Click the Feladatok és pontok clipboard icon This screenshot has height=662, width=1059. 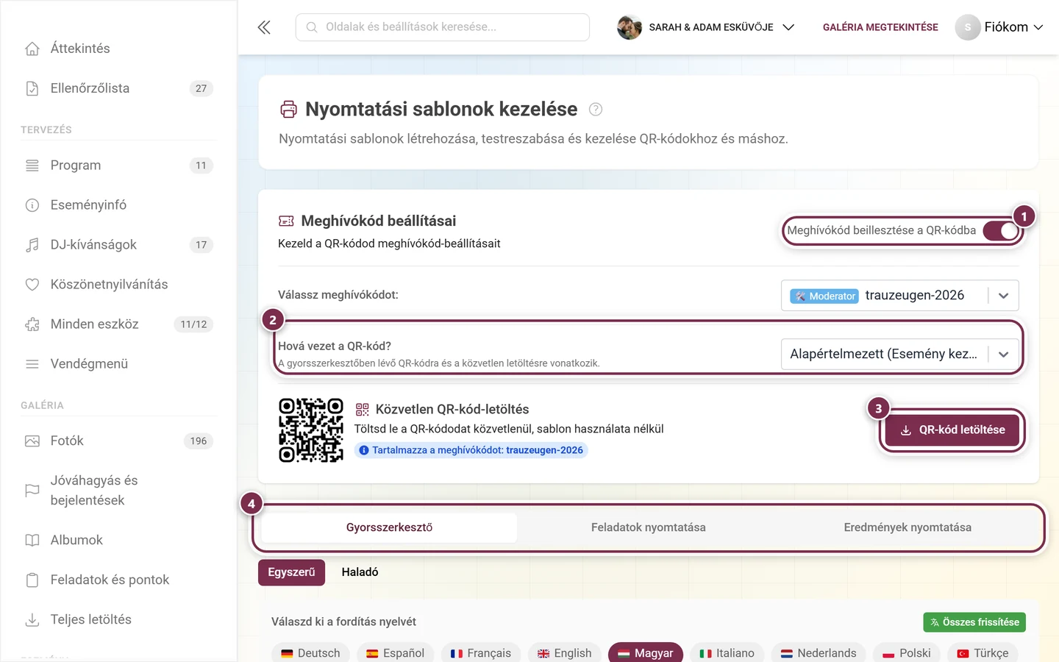click(x=32, y=580)
